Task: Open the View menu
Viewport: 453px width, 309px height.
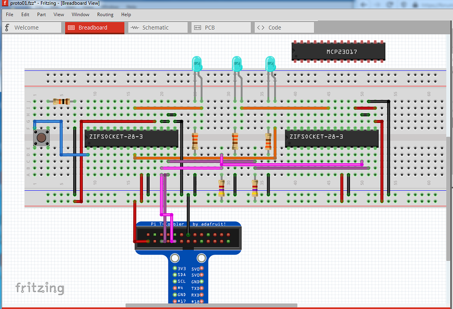Action: point(58,14)
